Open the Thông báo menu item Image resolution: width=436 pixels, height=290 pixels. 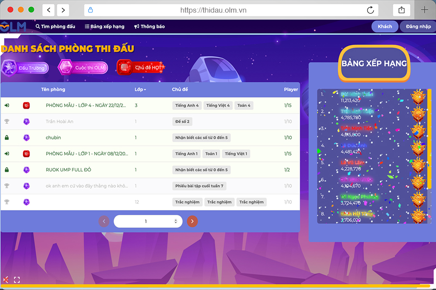pos(150,27)
